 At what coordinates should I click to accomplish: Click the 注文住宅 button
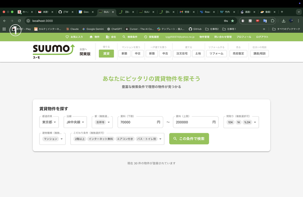click(x=182, y=53)
